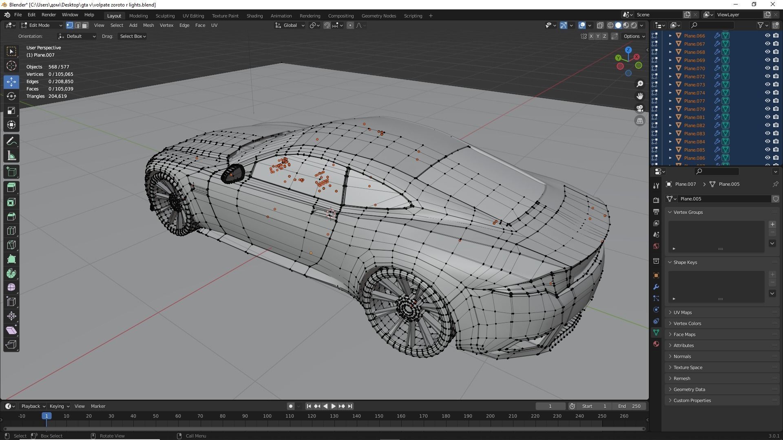This screenshot has height=440, width=783.
Task: Select the Shear tool
Action: [x=11, y=330]
